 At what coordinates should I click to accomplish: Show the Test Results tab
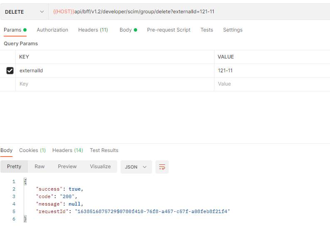click(104, 150)
